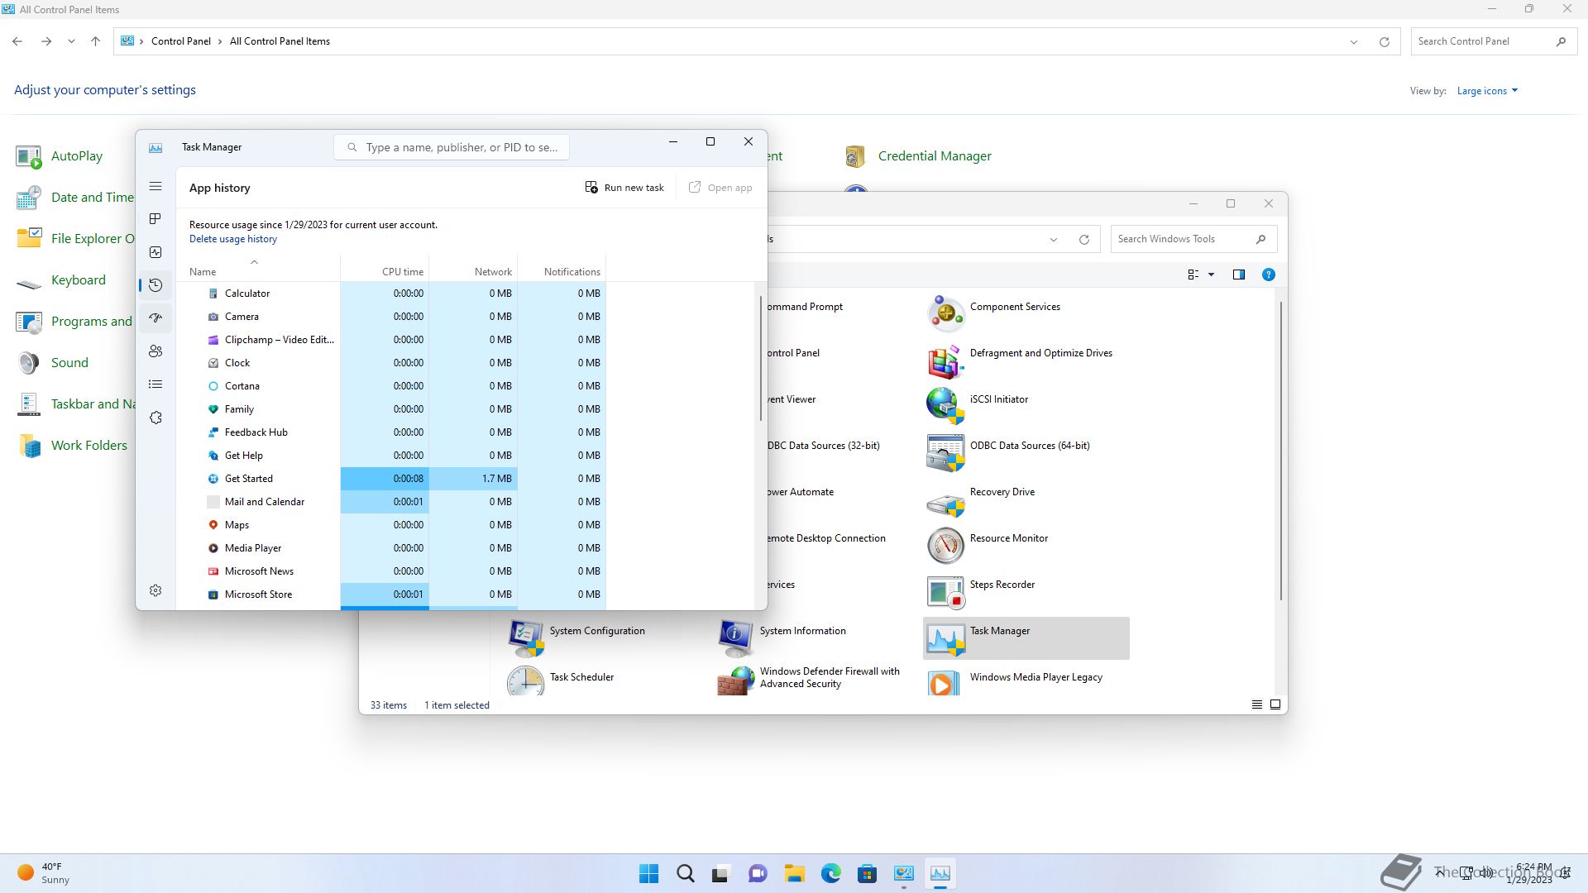
Task: Open Resource Monitor
Action: [x=1026, y=546]
